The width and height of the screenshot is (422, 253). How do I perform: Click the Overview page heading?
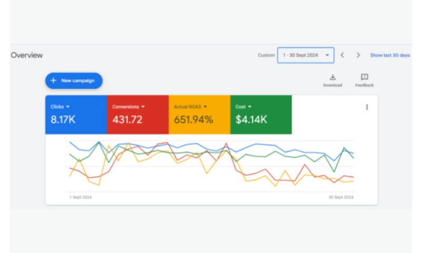(27, 55)
